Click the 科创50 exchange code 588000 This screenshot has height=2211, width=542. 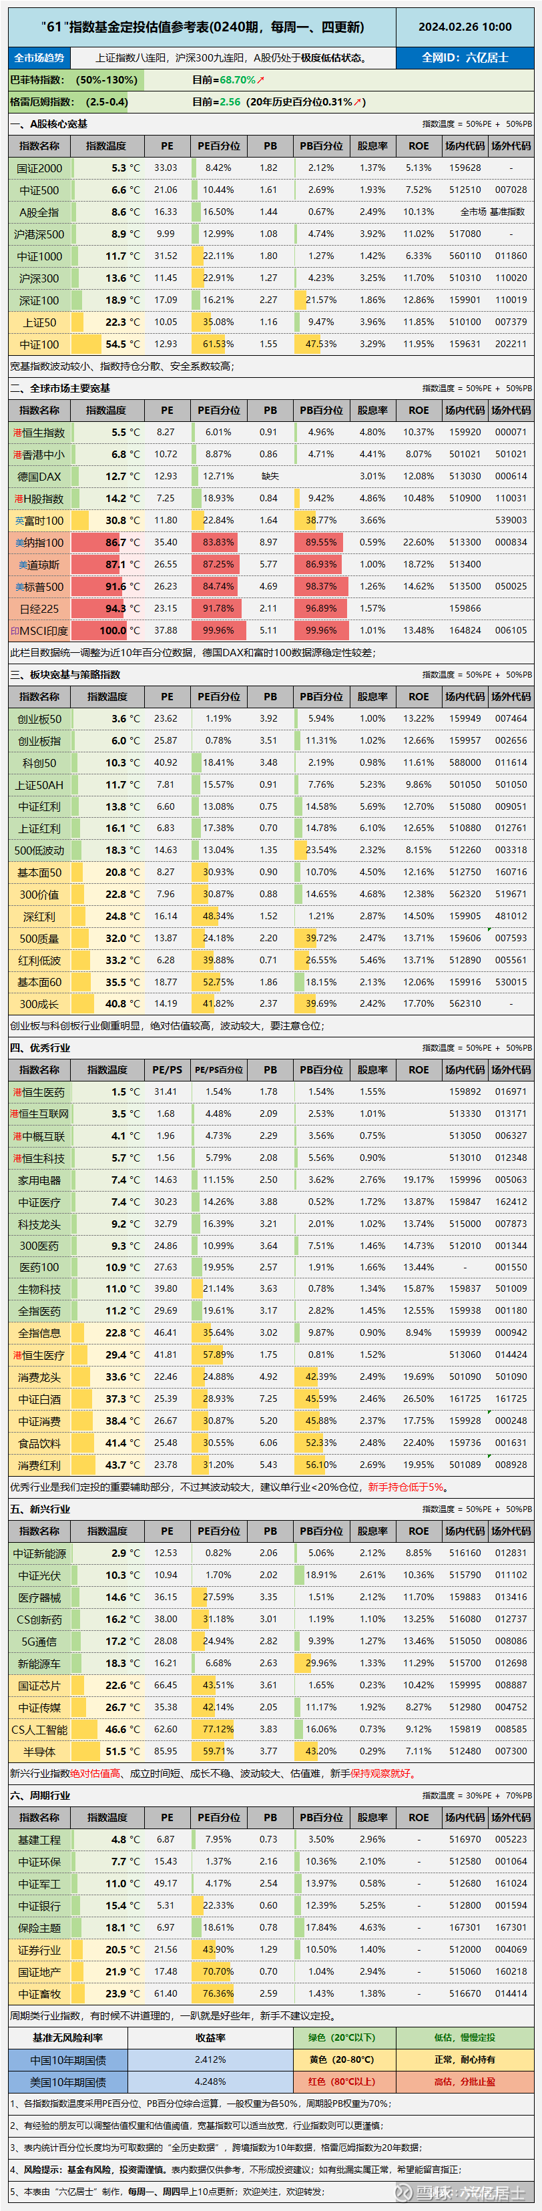pyautogui.click(x=465, y=763)
